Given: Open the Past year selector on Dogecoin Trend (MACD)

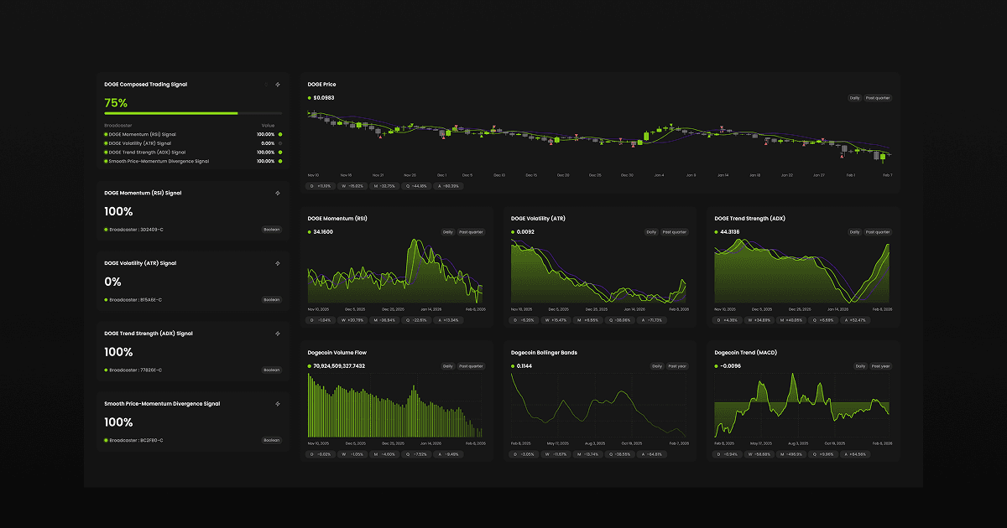Looking at the screenshot, I should tap(880, 366).
